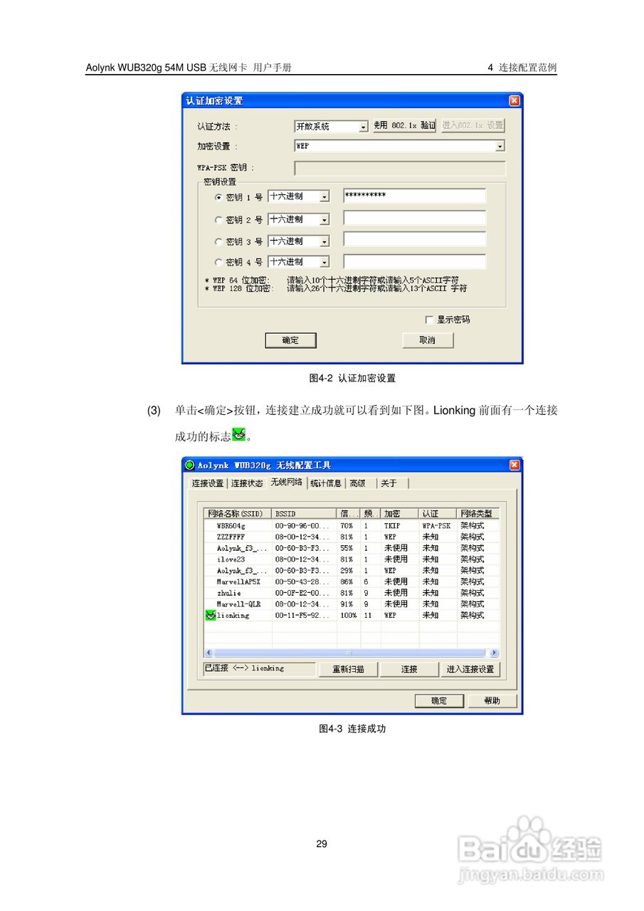Click 确定 in the 无线配置工具 window

pyautogui.click(x=439, y=701)
